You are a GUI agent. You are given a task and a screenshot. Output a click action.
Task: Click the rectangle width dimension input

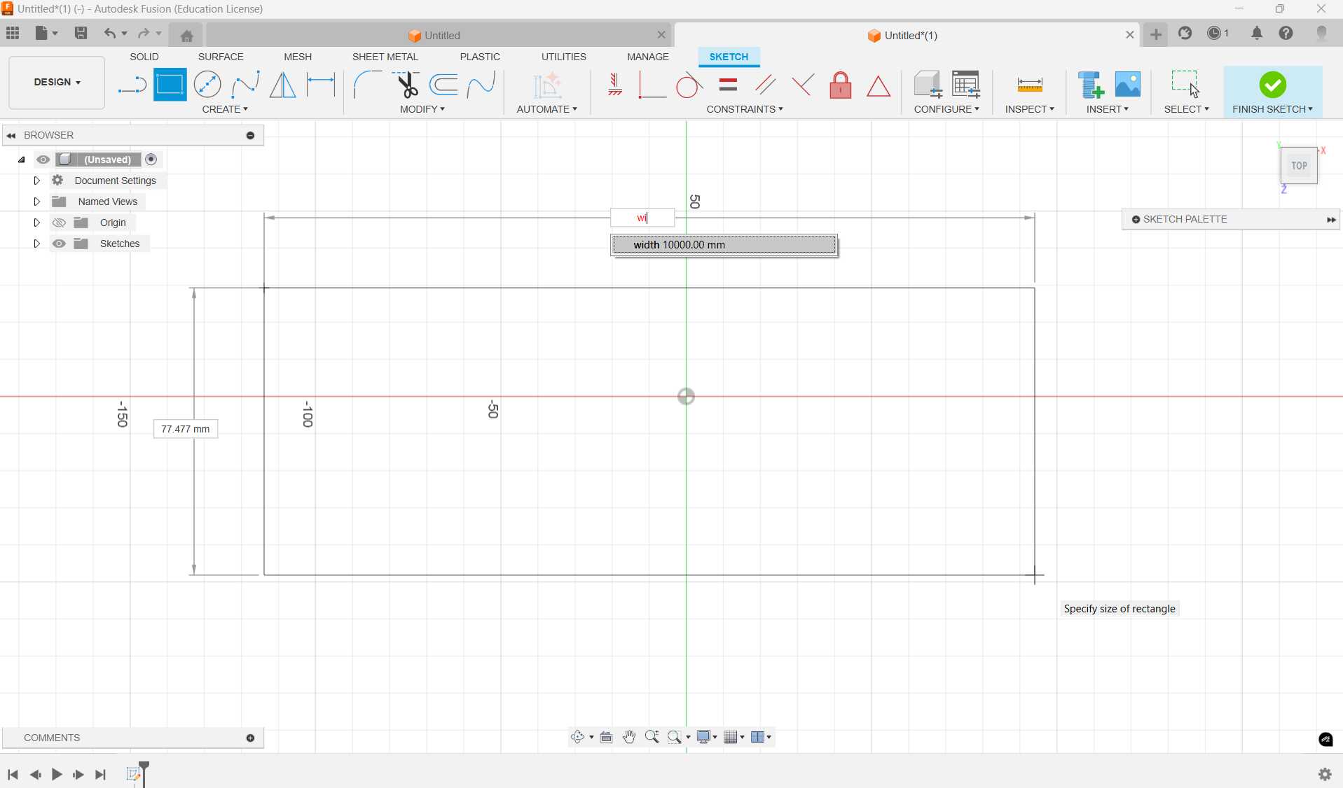(642, 218)
